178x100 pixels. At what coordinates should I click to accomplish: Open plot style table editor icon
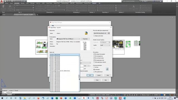(109, 33)
